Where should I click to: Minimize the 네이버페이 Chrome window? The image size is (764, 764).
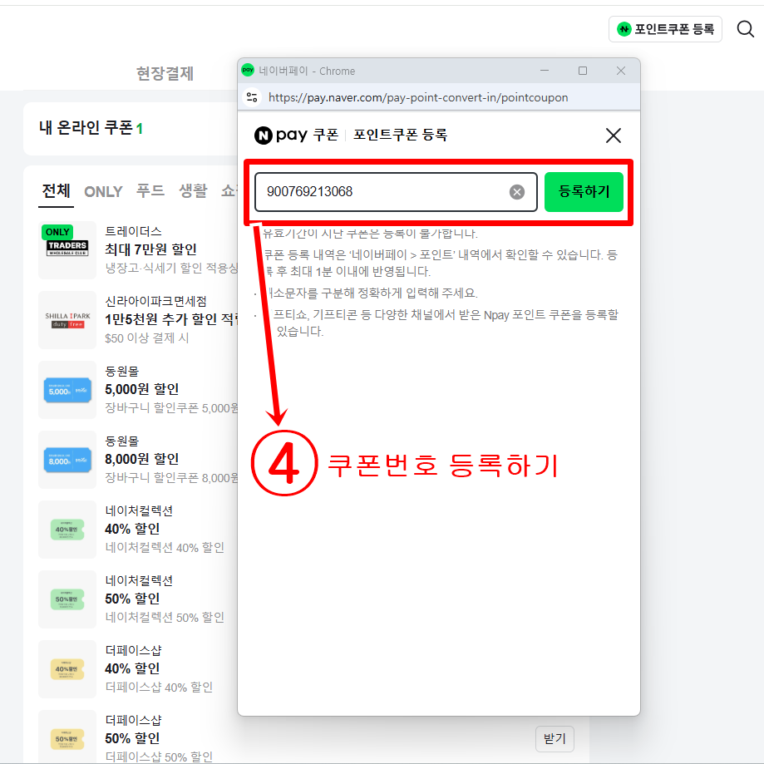pos(545,71)
